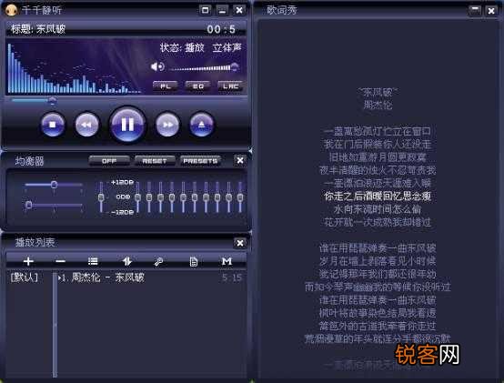Viewport: 504px width, 383px height.
Task: Select the [默认] default playlist
Action: (x=25, y=277)
